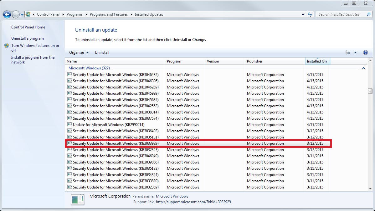This screenshot has width=375, height=211.
Task: Sort by Publisher column header
Action: click(275, 61)
